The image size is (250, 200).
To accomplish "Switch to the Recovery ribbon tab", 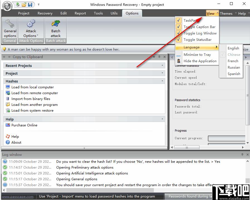I will (45, 13).
